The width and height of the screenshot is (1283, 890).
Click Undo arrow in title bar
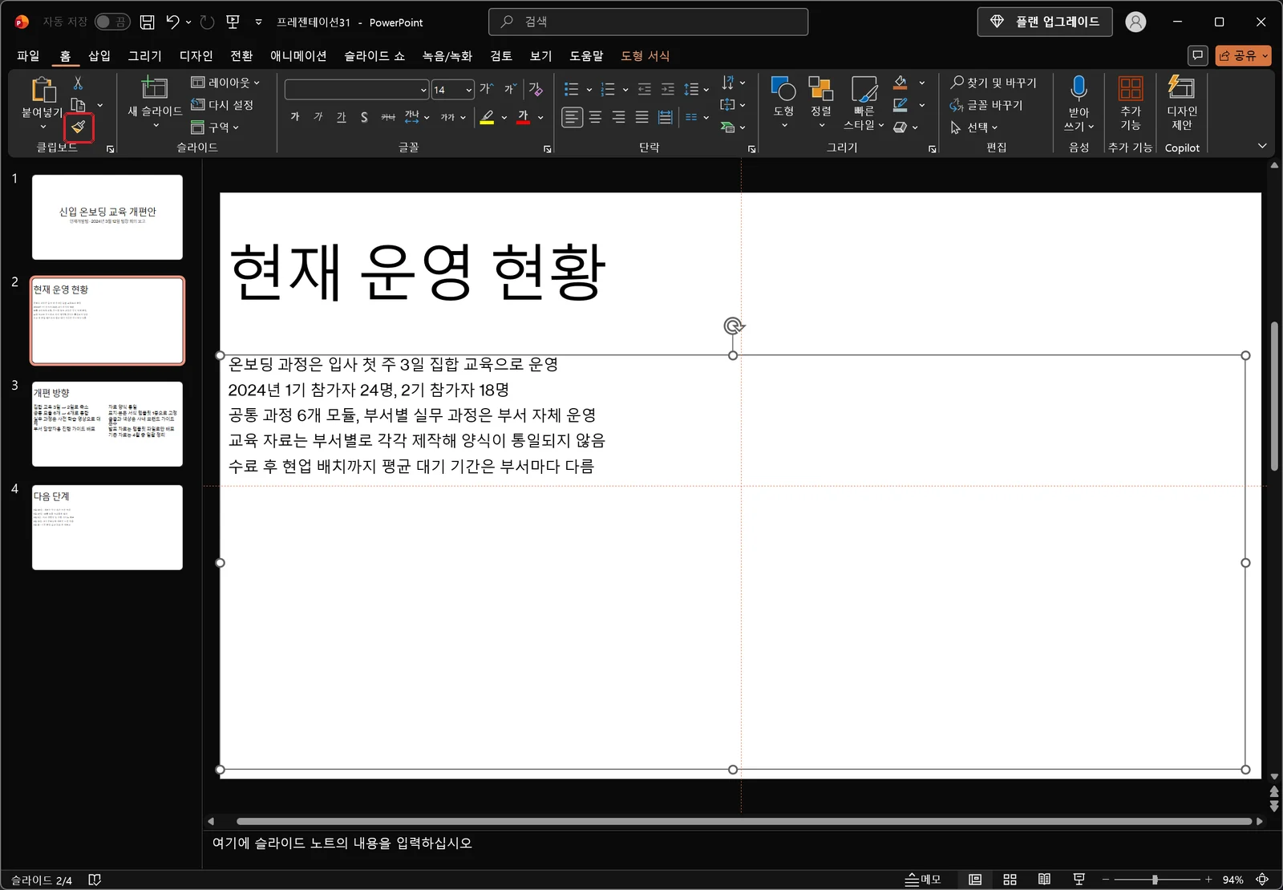click(172, 22)
